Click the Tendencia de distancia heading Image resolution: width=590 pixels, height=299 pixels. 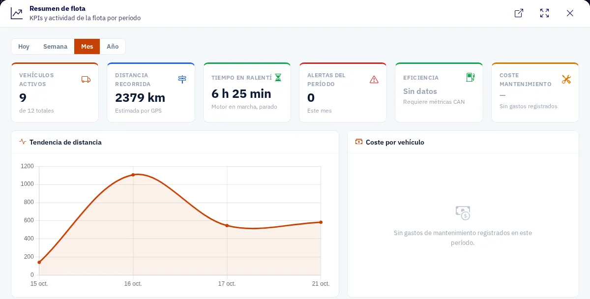65,142
